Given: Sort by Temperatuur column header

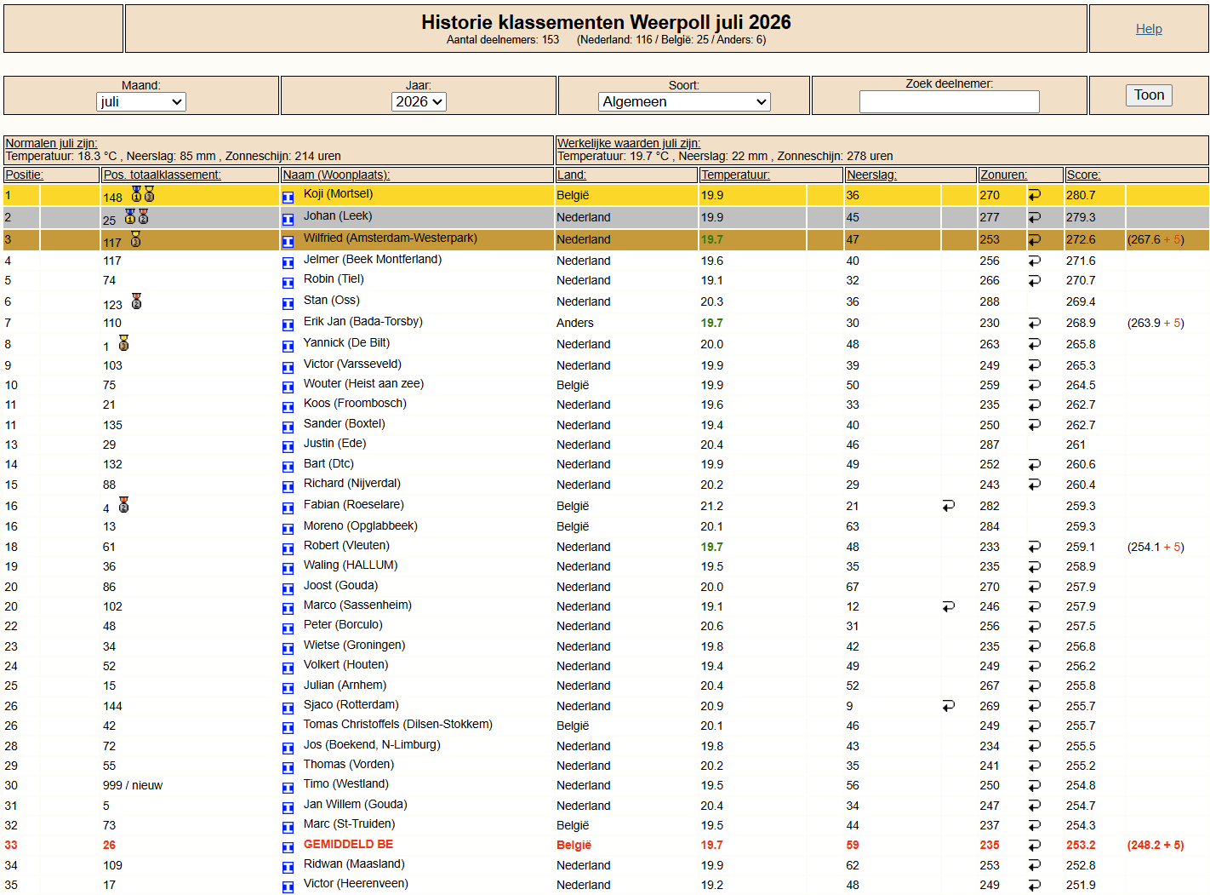Looking at the screenshot, I should pos(735,175).
